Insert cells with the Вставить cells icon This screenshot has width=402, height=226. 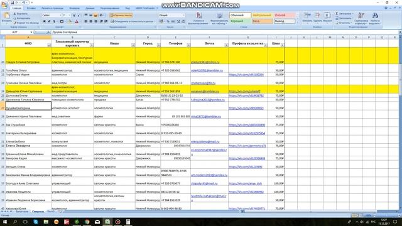[307, 17]
